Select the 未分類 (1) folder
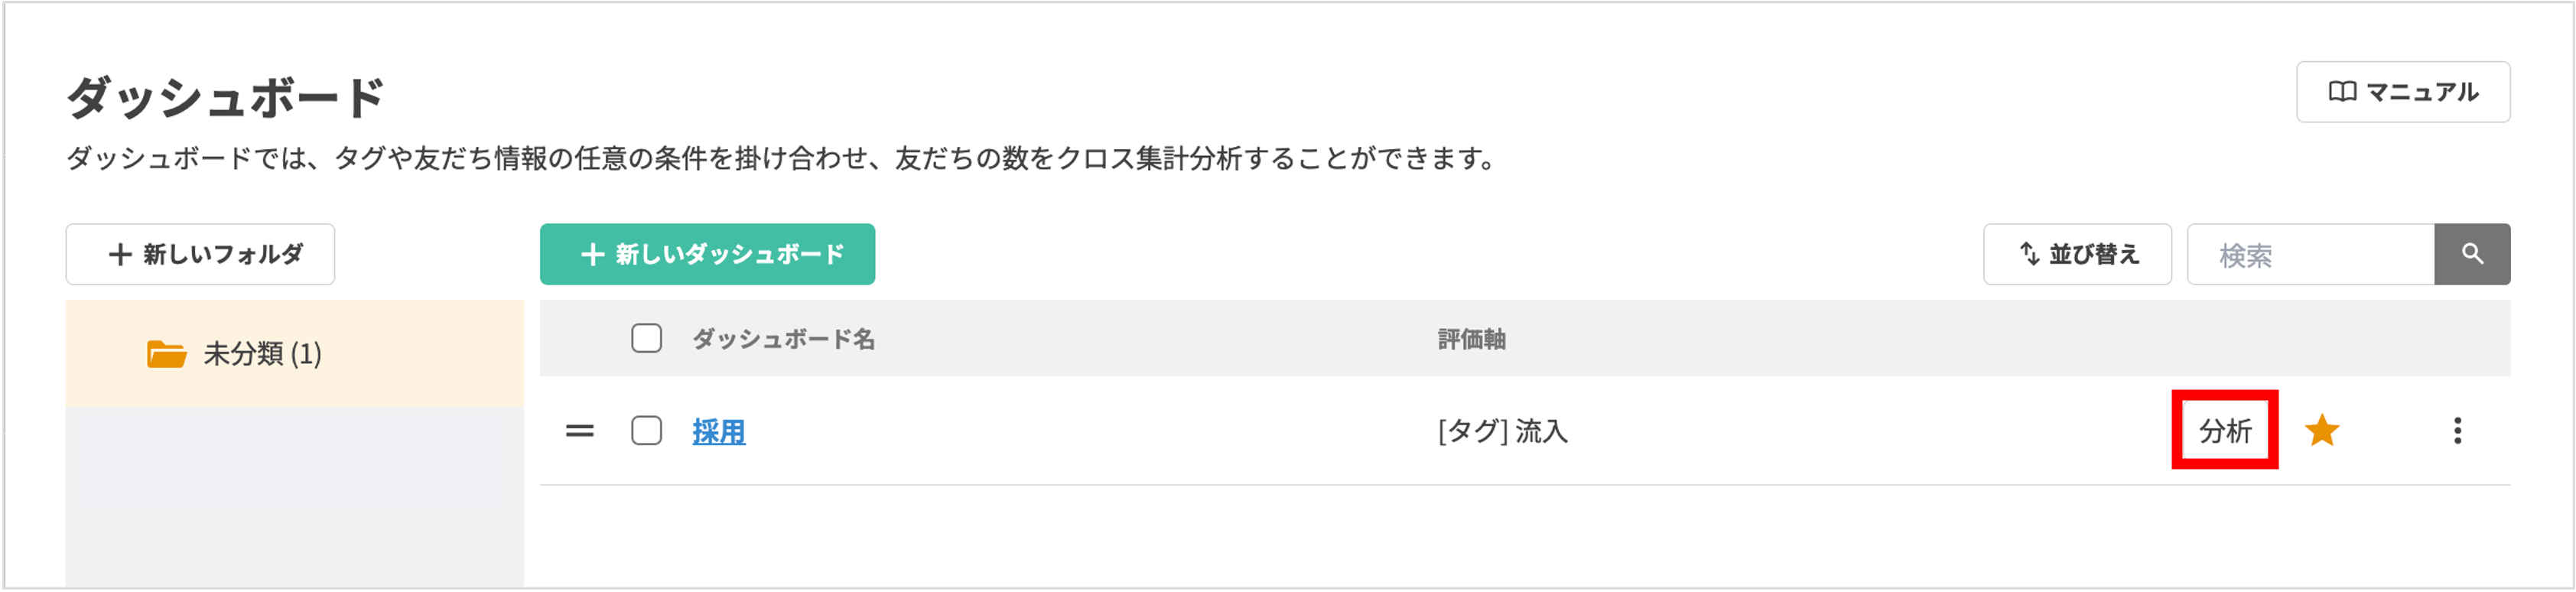The height and width of the screenshot is (592, 2576). point(262,354)
